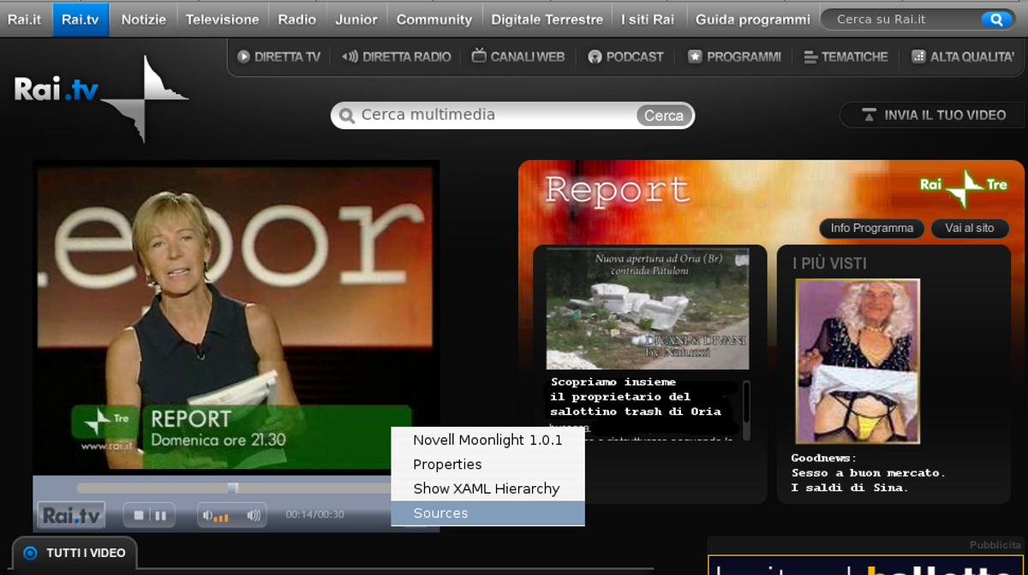Click the I PIÙ VISTI heading
Screen dimensions: 1028x575
829,264
